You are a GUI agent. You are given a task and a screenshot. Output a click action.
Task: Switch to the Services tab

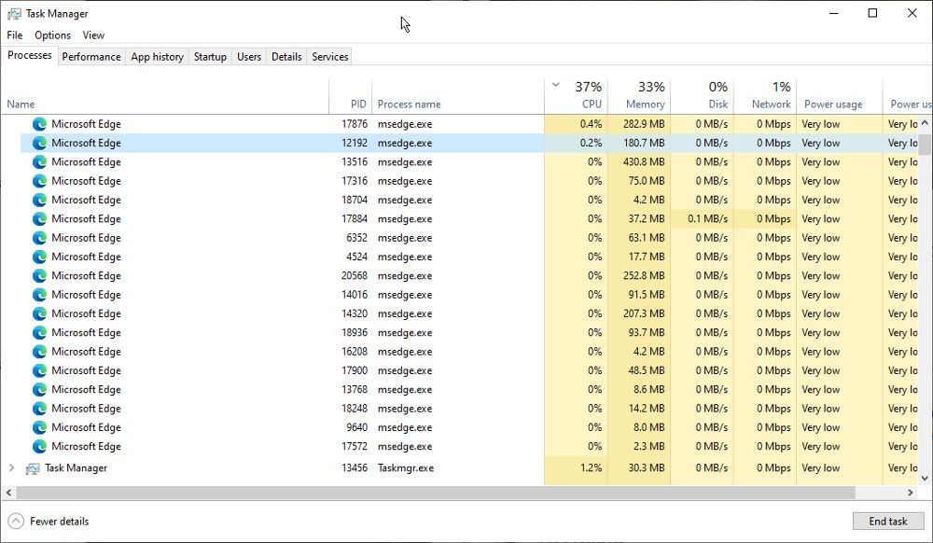pyautogui.click(x=329, y=57)
